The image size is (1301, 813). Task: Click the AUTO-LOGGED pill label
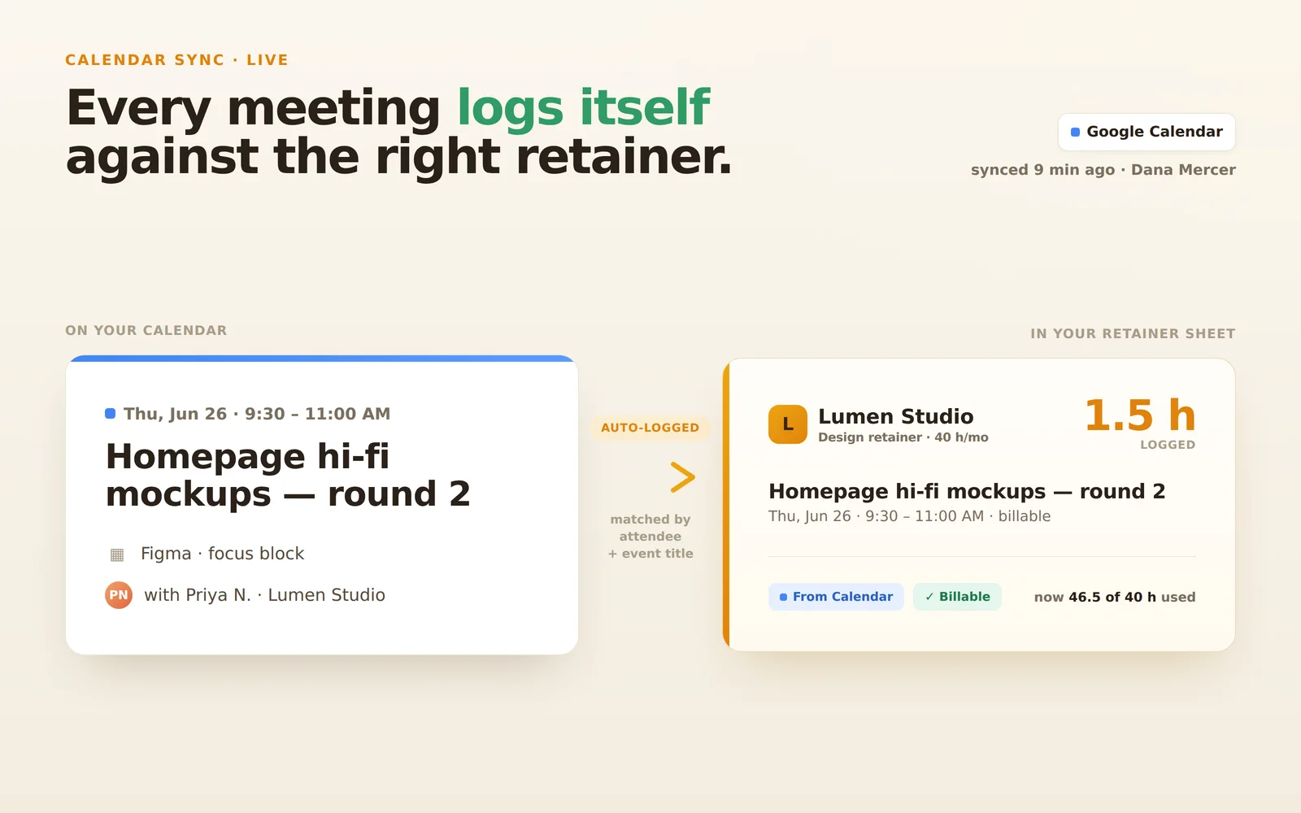pyautogui.click(x=650, y=428)
